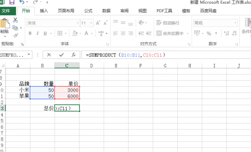This screenshot has height=152, width=251.
Task: Open the 常规 number format dropdown
Action: pos(236,23)
